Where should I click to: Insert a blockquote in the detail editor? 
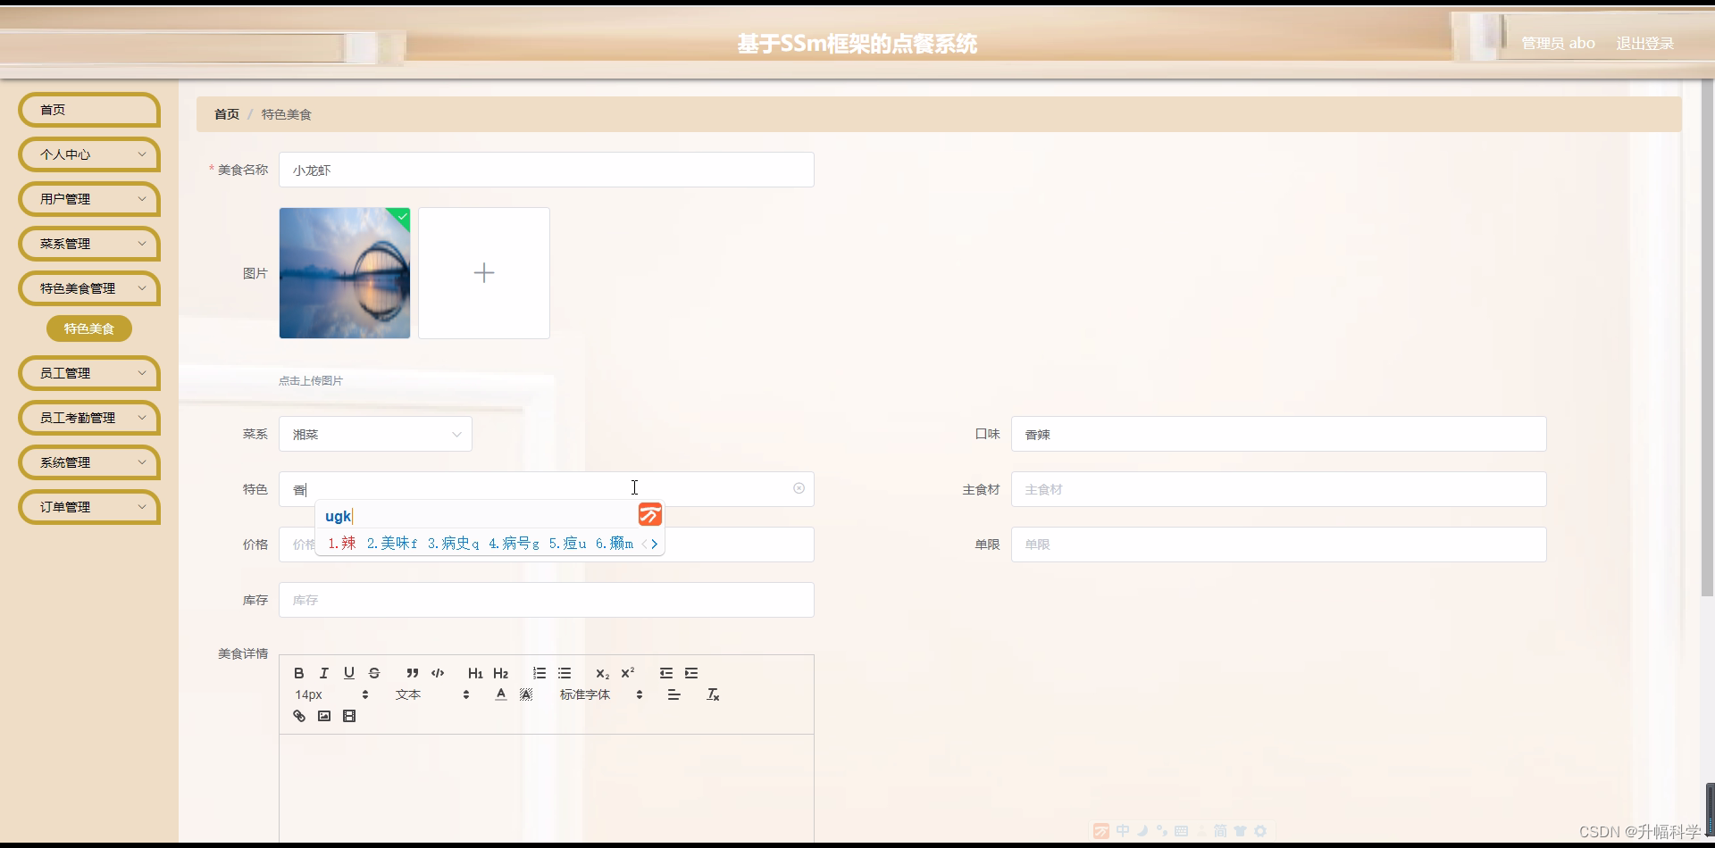click(x=412, y=673)
